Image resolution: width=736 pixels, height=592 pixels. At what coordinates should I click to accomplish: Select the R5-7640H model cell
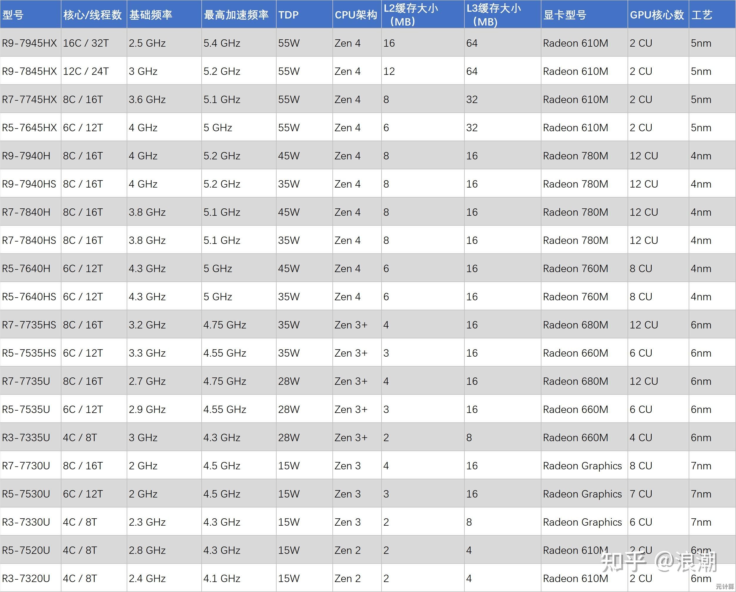point(26,269)
